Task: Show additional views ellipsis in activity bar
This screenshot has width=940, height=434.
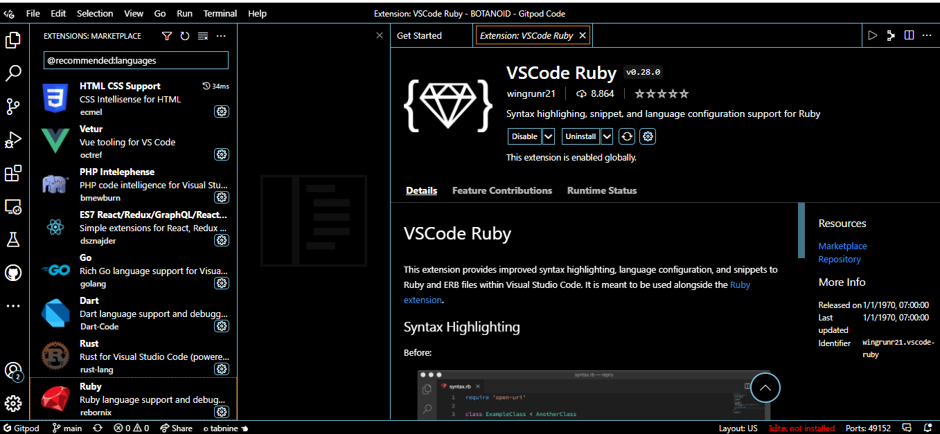Action: tap(13, 305)
